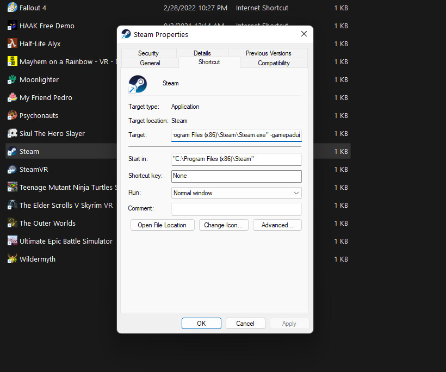Viewport: 446px width, 372px height.
Task: Confirm with the OK button
Action: [201, 324]
